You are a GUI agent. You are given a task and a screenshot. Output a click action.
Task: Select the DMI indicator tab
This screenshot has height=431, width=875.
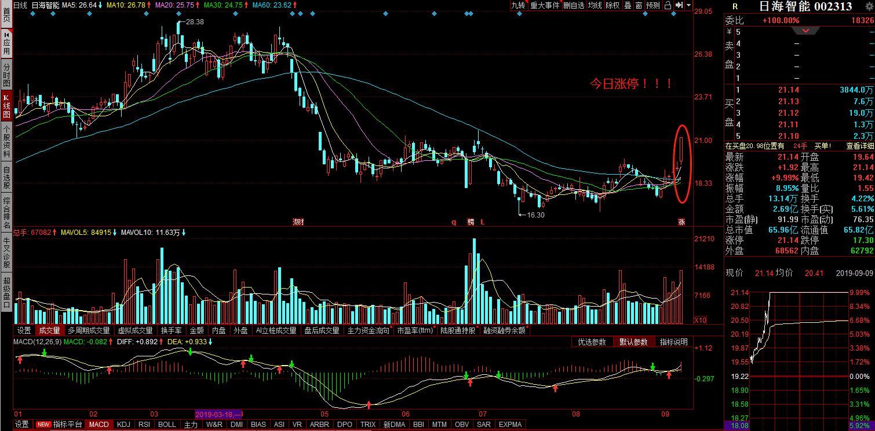pyautogui.click(x=236, y=425)
